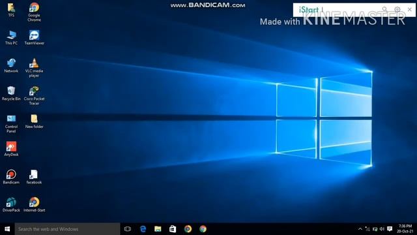Open the taskbar clock and date

coord(405,229)
